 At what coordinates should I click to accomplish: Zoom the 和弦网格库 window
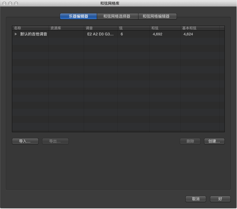click(16, 3)
